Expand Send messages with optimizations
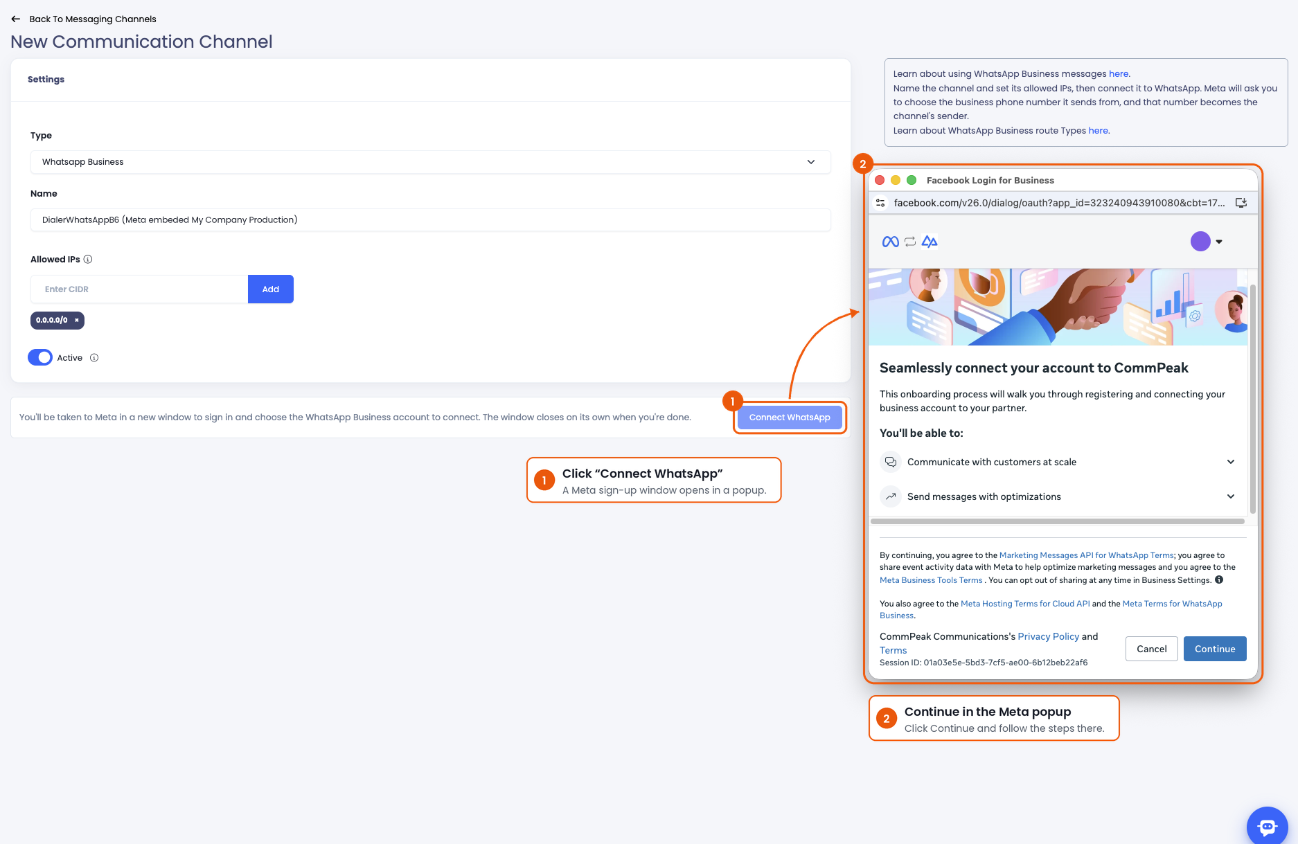This screenshot has height=844, width=1298. click(x=1058, y=496)
